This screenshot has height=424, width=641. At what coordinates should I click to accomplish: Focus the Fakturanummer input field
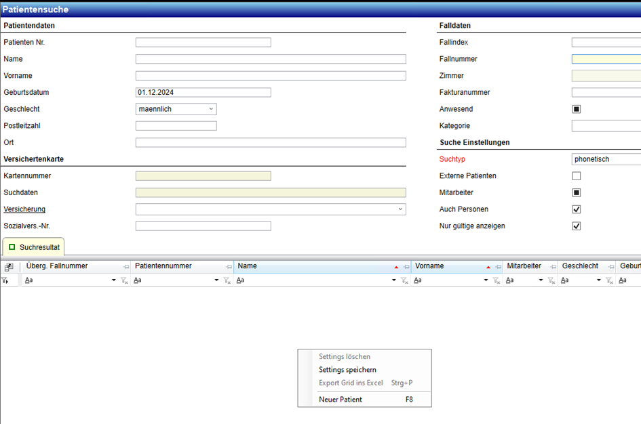coord(606,92)
